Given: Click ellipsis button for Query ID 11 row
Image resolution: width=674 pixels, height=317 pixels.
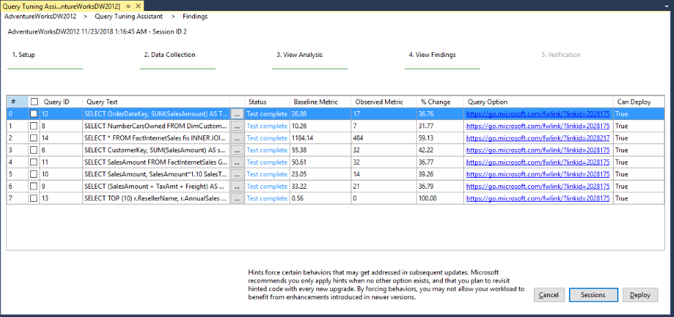Looking at the screenshot, I should click(237, 162).
